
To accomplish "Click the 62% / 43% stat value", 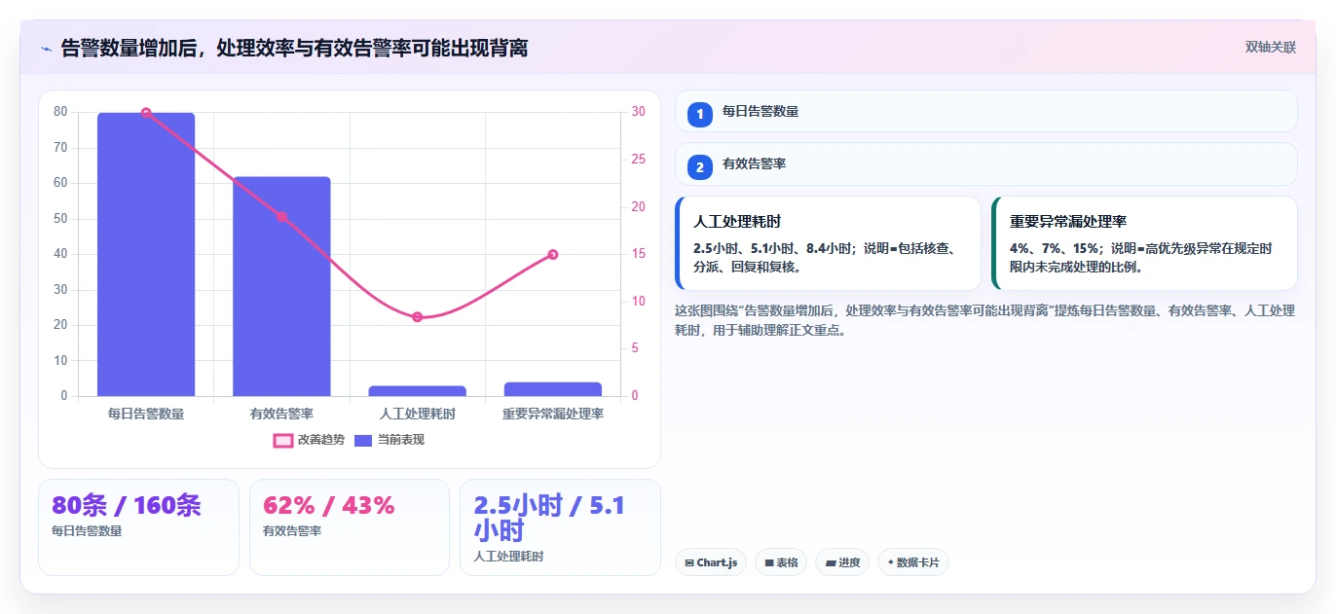I will (x=329, y=505).
